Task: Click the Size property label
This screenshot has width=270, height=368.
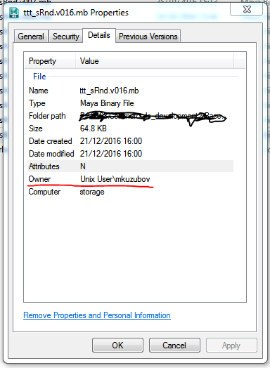Action: [x=35, y=129]
